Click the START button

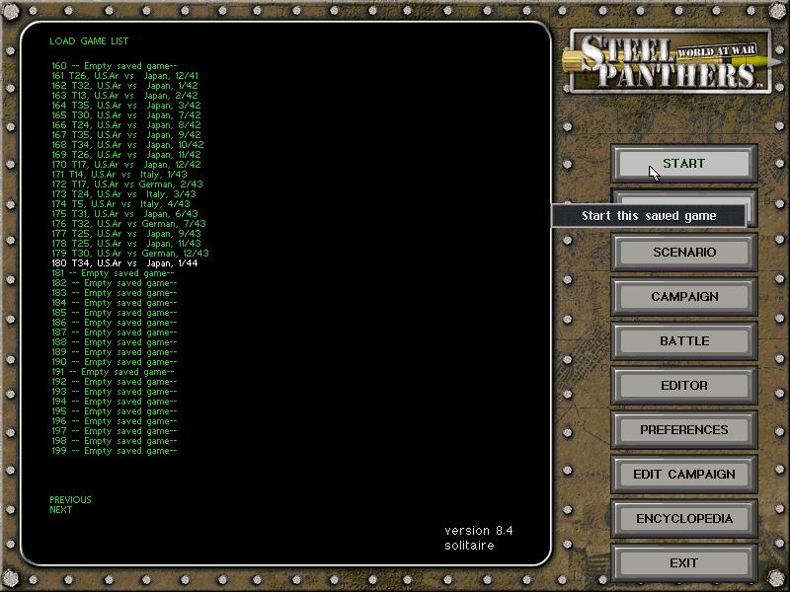coord(683,164)
